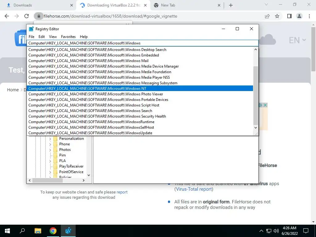Click the Phone folder icon
This screenshot has height=237, width=316.
56,144
